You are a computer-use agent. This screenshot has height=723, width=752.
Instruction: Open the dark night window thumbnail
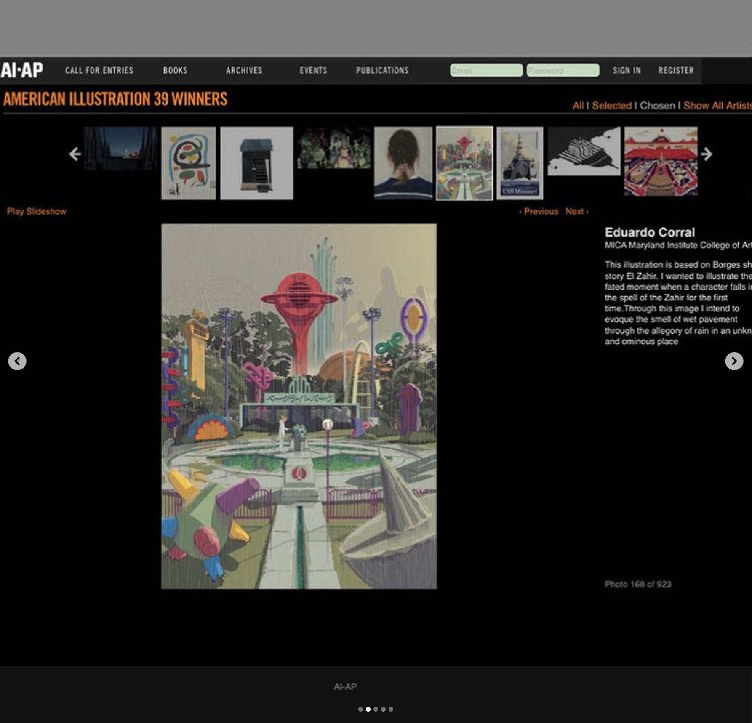120,149
